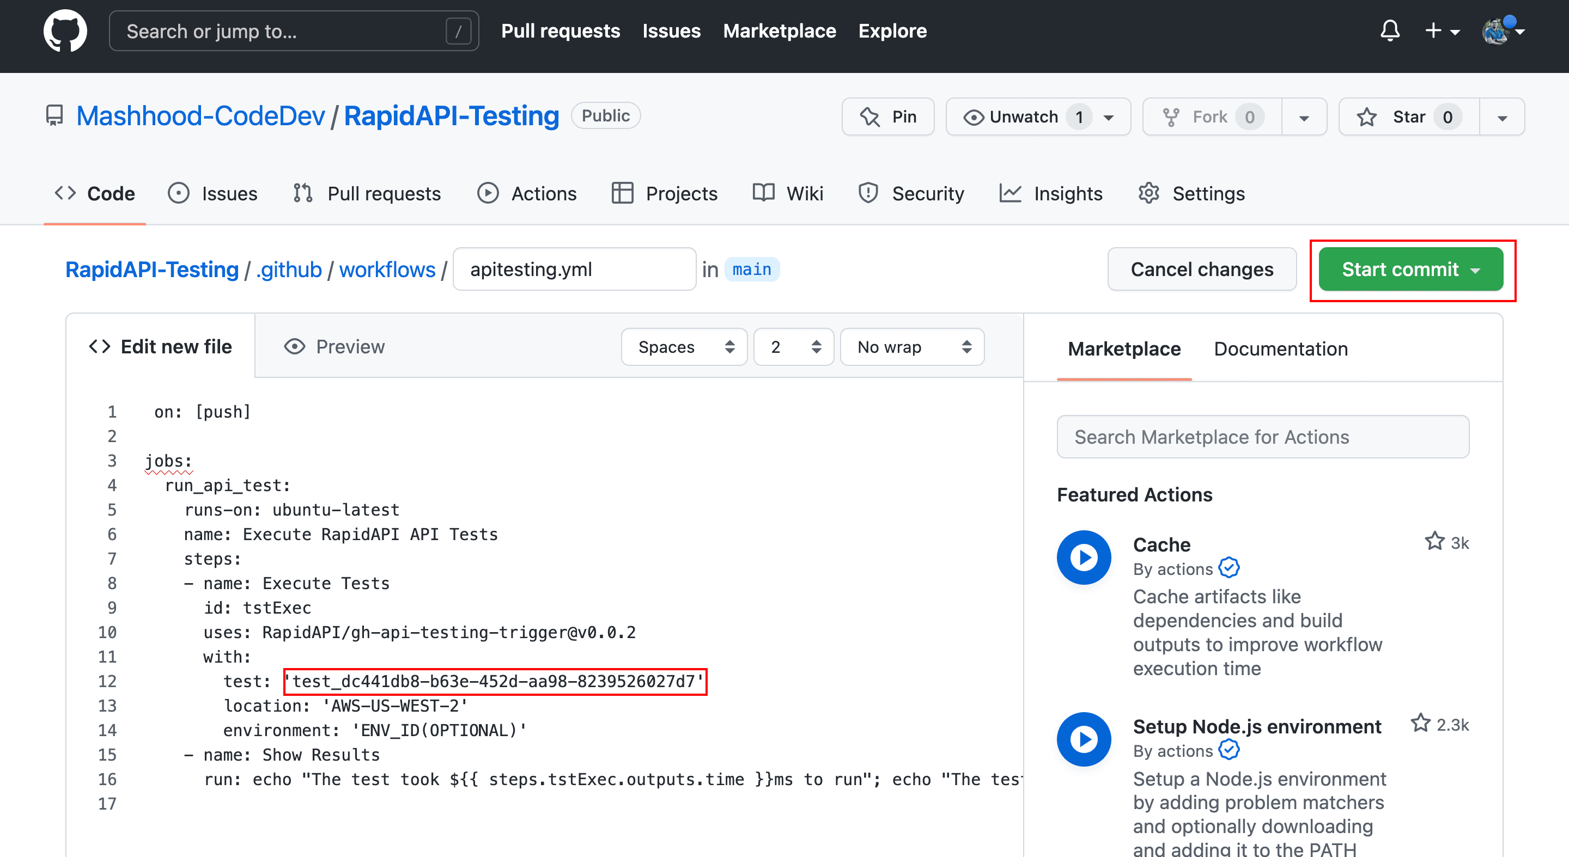The image size is (1569, 857).
Task: Click the Insights graph icon
Action: coord(1010,193)
